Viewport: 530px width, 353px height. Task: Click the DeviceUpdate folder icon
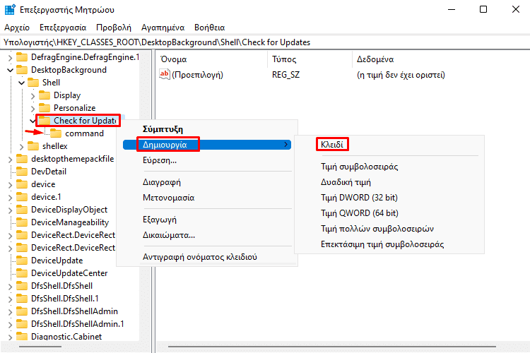pyautogui.click(x=22, y=261)
